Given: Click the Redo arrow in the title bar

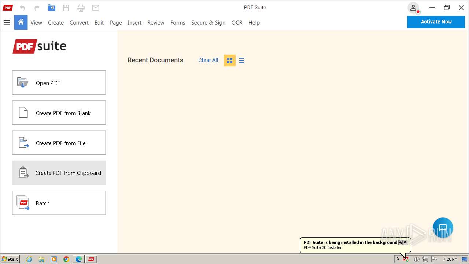Looking at the screenshot, I should pyautogui.click(x=37, y=8).
